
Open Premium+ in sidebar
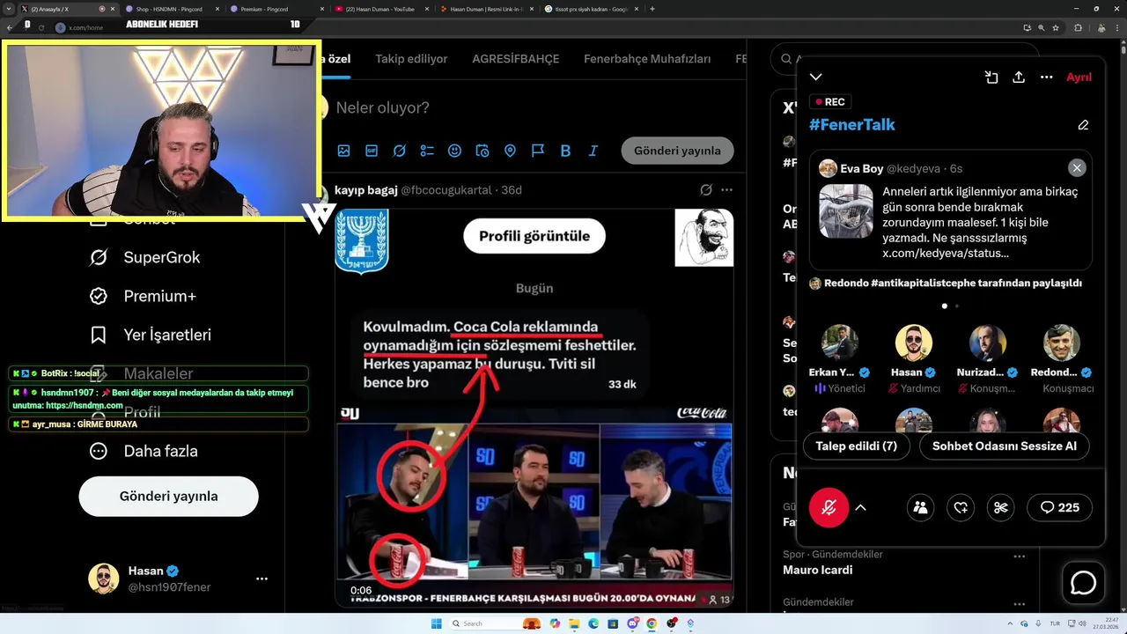[143, 296]
